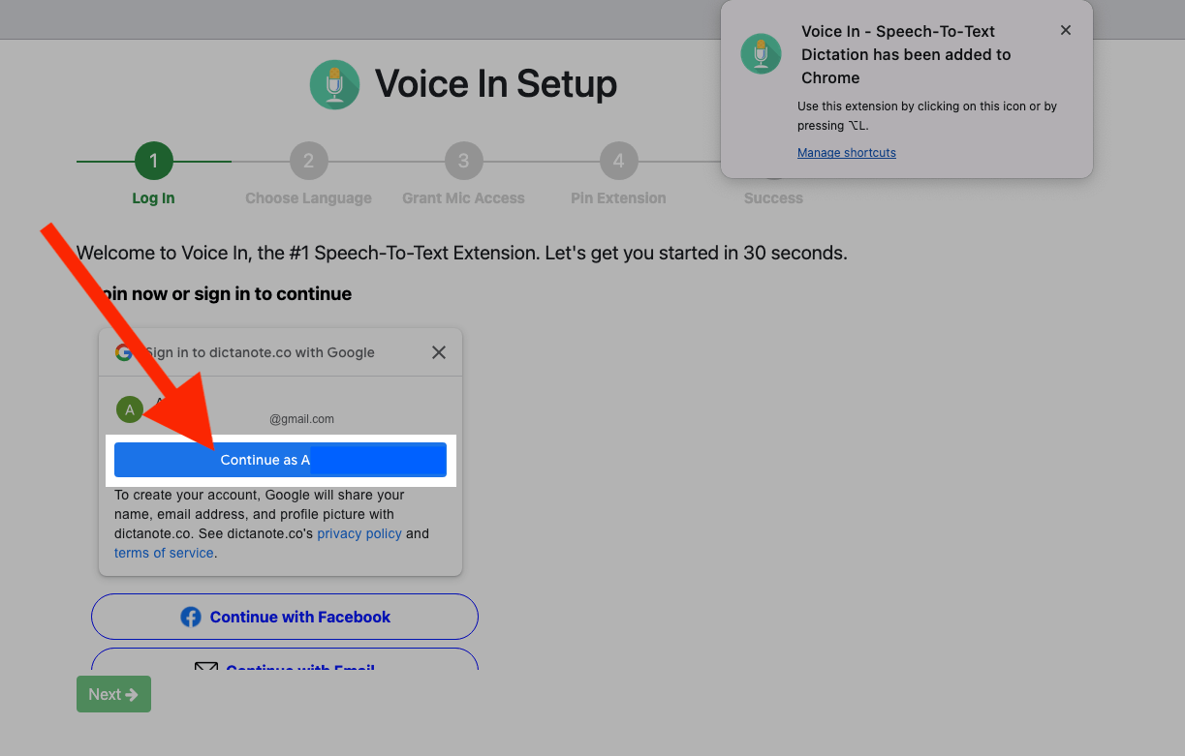Click the Voice In microphone logo
The image size is (1185, 756).
pos(333,84)
